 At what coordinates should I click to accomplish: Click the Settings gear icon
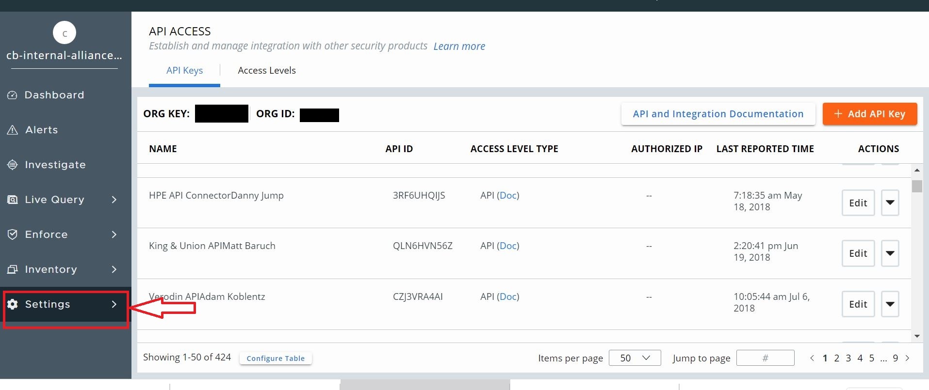[x=13, y=304]
